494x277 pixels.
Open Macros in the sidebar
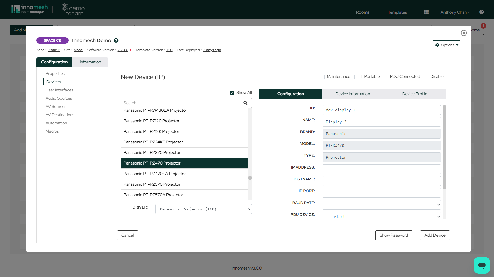coord(52,131)
